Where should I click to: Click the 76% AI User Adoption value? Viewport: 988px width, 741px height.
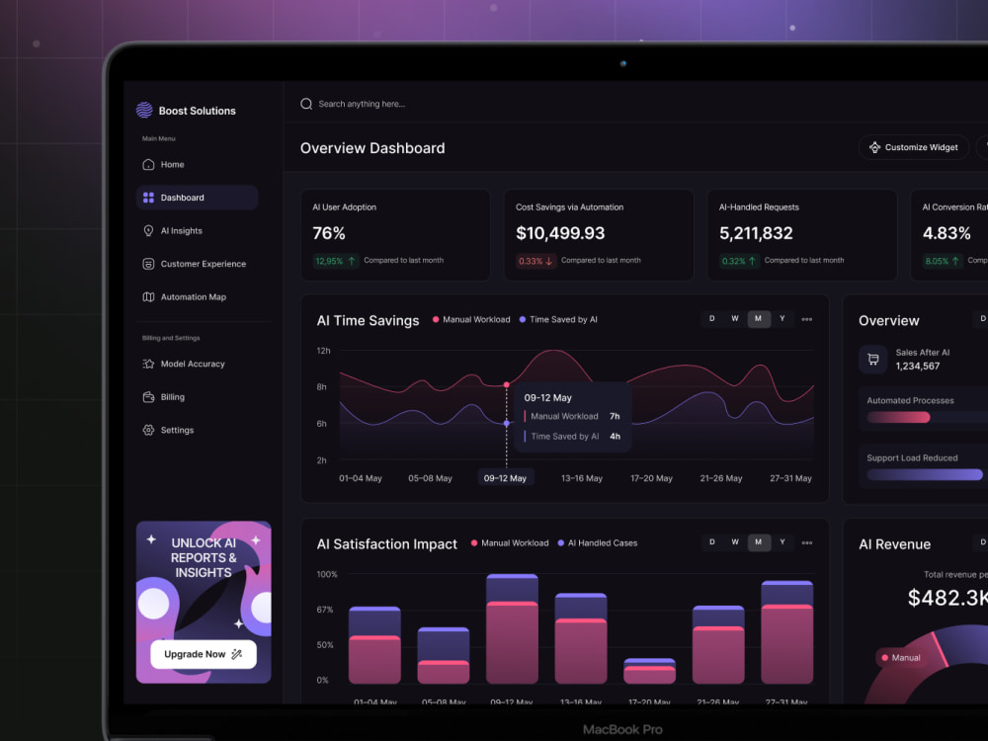[x=329, y=233]
